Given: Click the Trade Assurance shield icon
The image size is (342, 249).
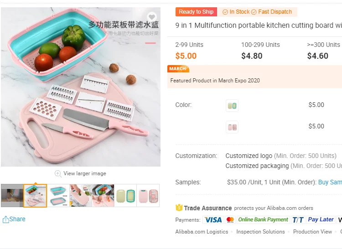Looking at the screenshot, I should click(179, 208).
